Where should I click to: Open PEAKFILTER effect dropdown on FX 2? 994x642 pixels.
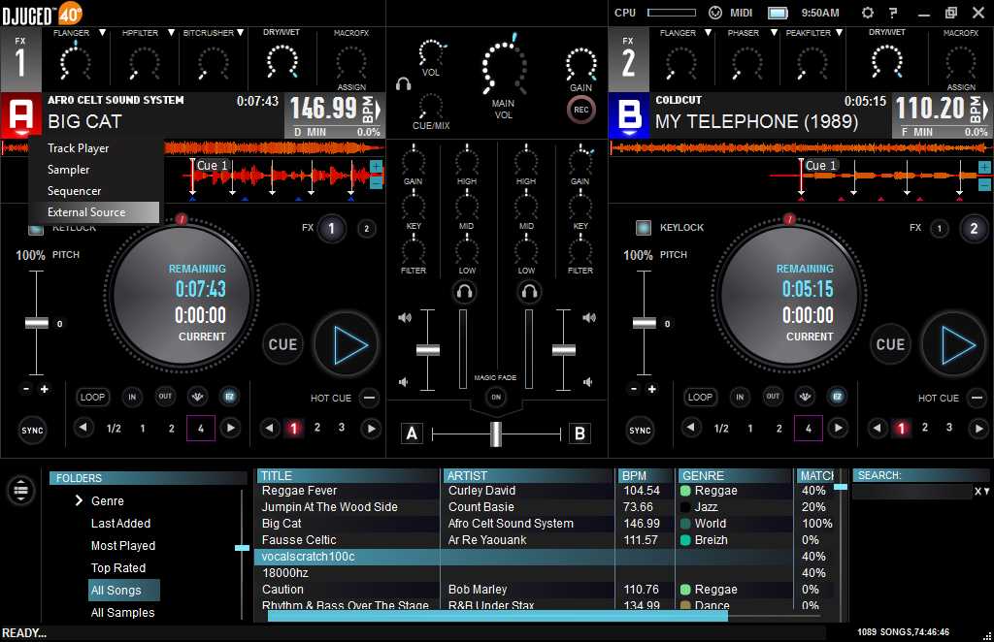point(840,33)
